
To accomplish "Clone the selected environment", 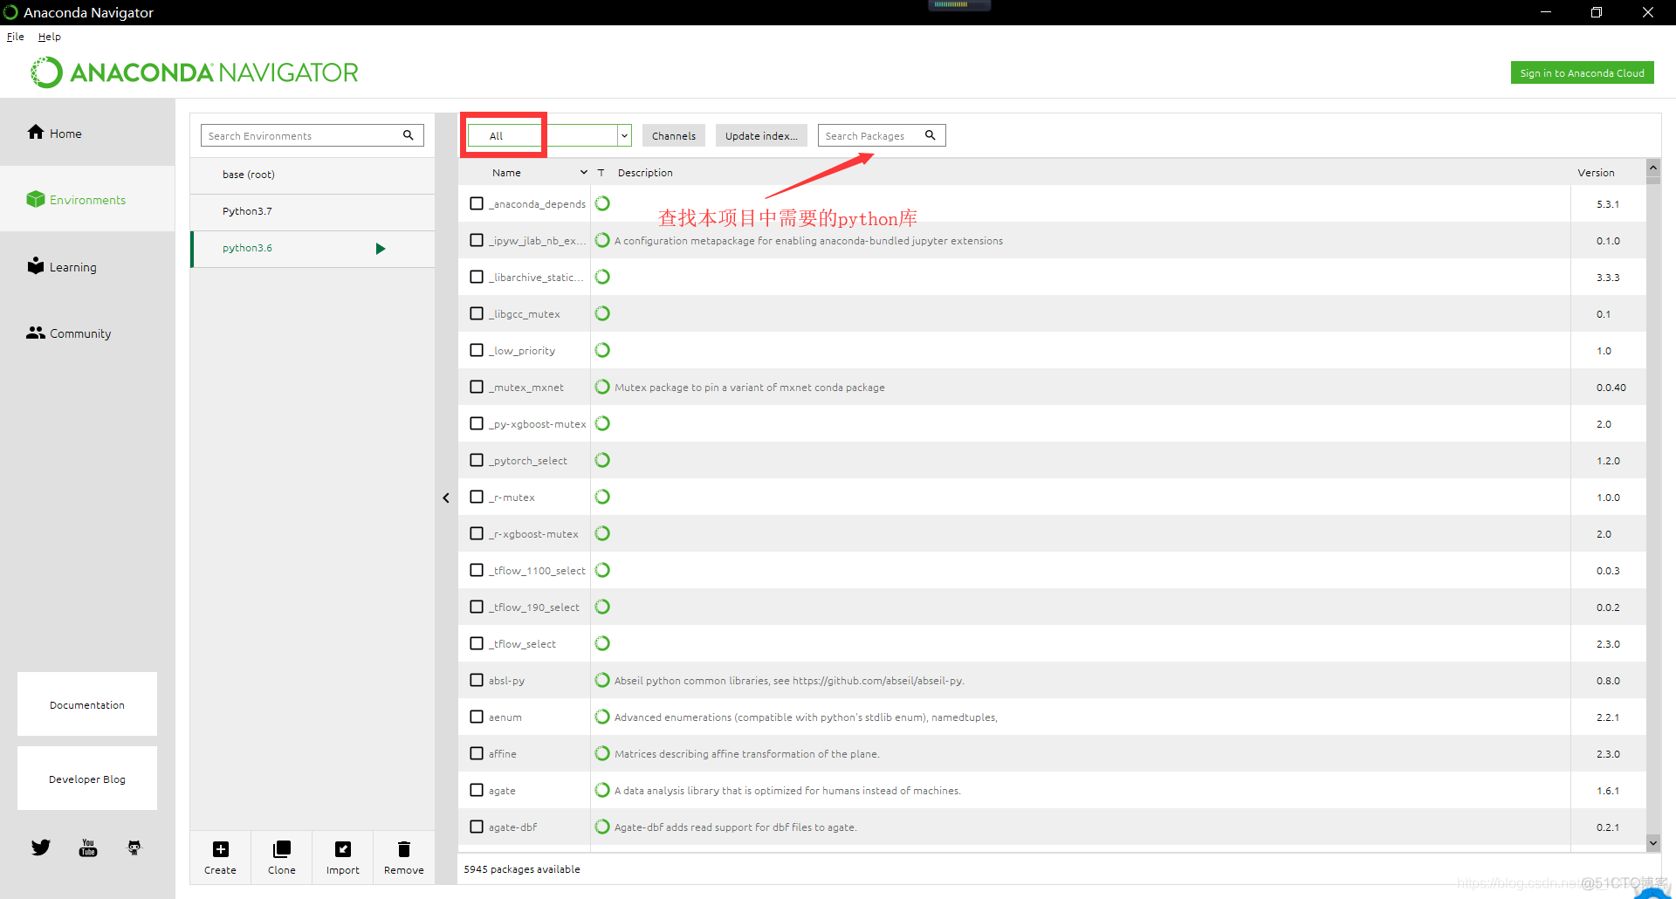I will (282, 857).
